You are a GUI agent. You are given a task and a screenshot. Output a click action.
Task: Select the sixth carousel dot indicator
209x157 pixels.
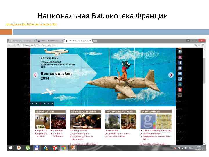pyautogui.click(x=52, y=104)
